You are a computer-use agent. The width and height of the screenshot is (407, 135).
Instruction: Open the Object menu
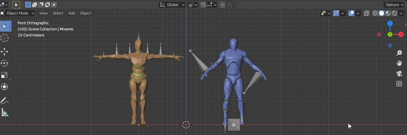tap(85, 13)
